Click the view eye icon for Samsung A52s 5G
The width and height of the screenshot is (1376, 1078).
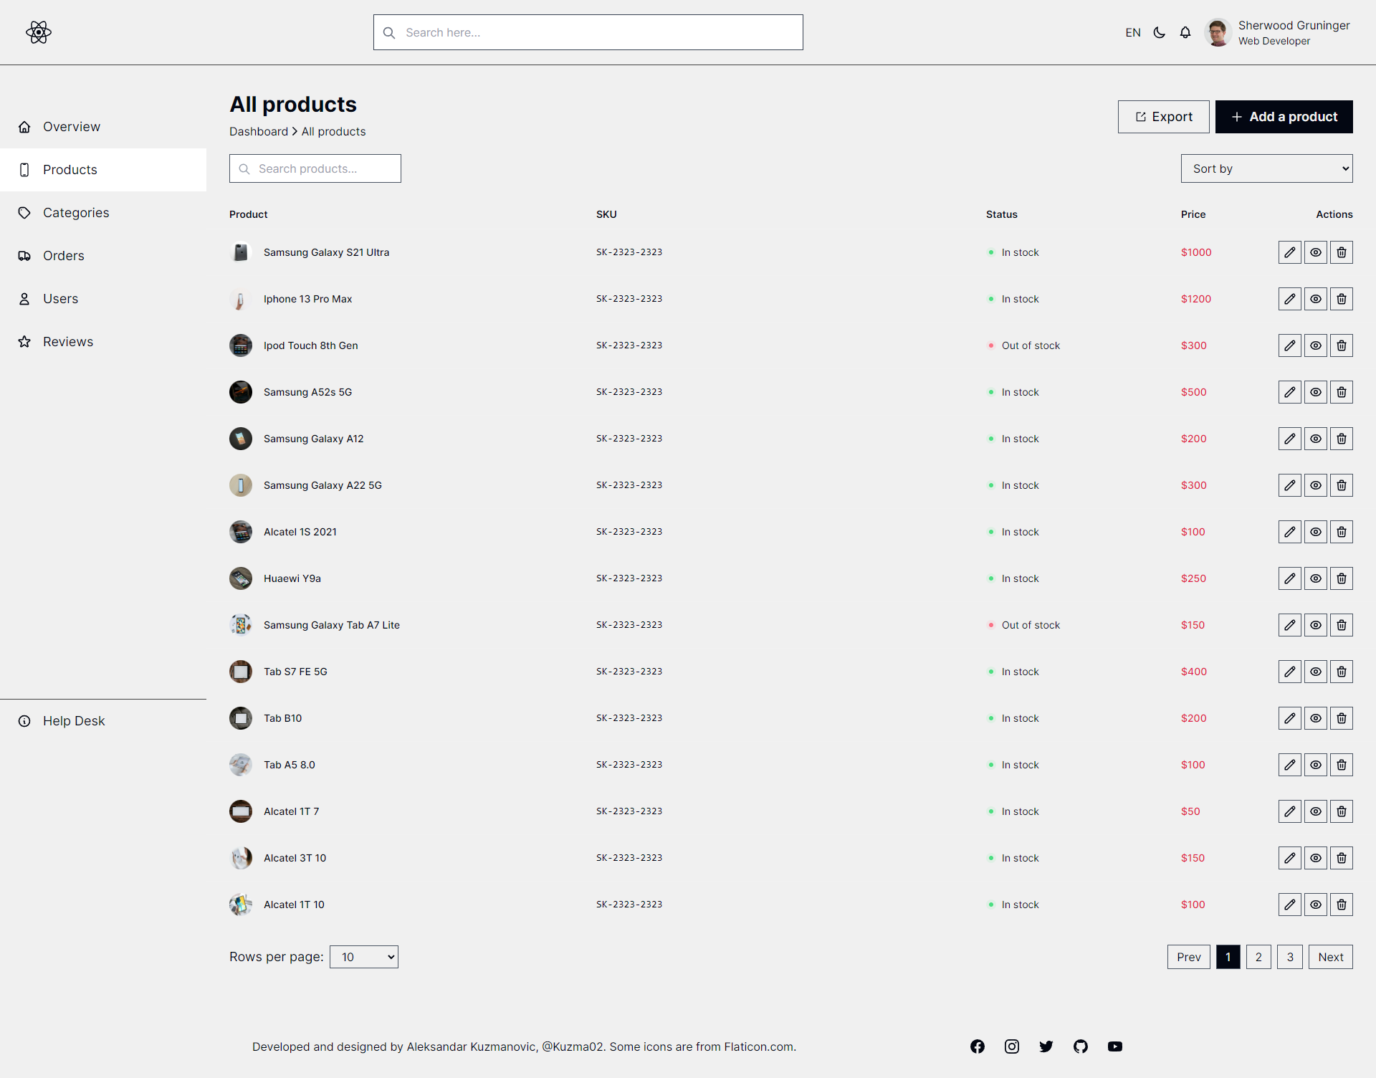[1316, 392]
